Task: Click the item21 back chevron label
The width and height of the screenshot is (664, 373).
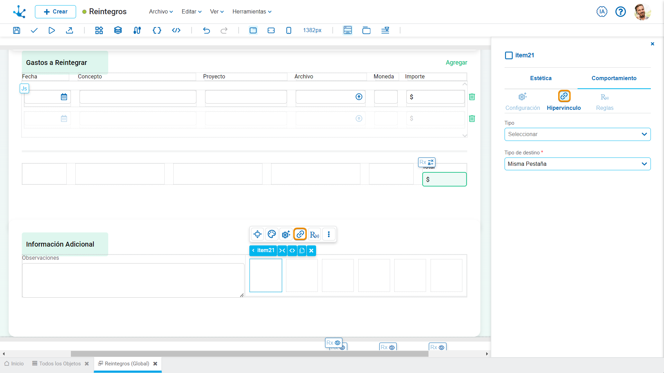Action: coord(263,251)
